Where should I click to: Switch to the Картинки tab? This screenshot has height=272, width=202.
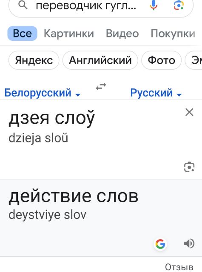(x=69, y=34)
